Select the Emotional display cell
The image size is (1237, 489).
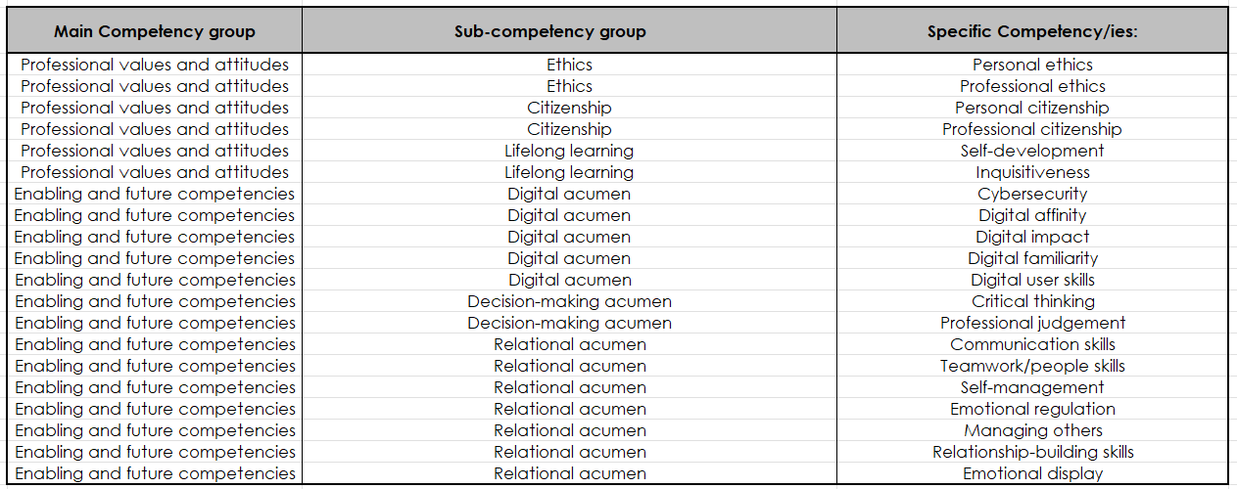1032,473
